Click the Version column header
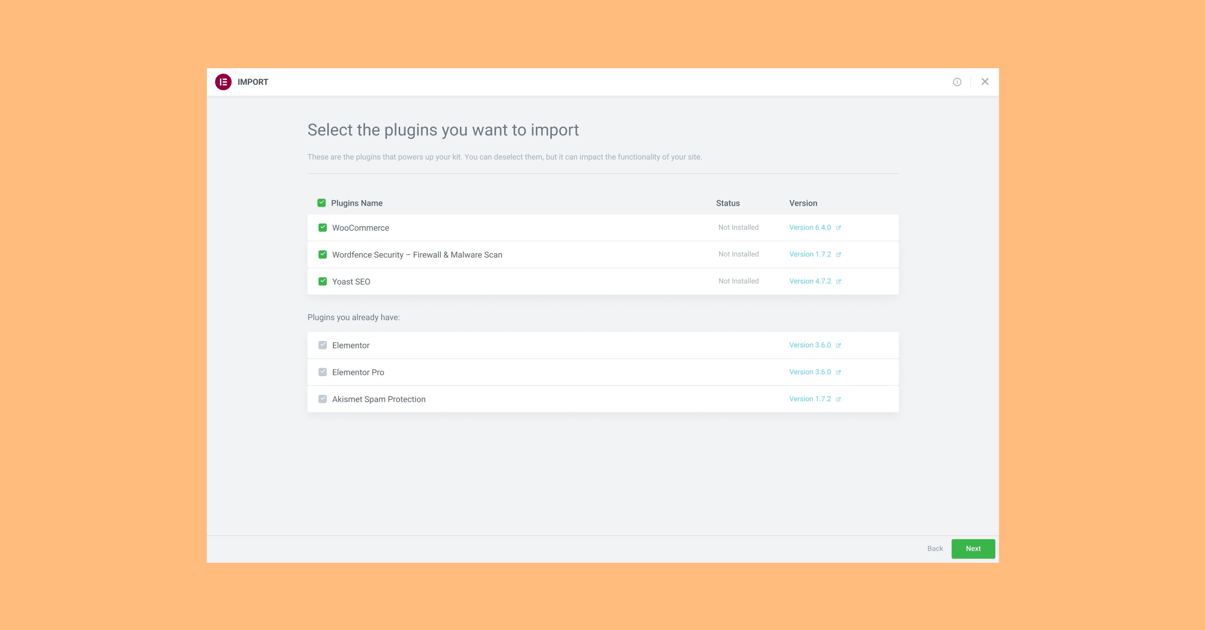The height and width of the screenshot is (630, 1205). coord(803,203)
